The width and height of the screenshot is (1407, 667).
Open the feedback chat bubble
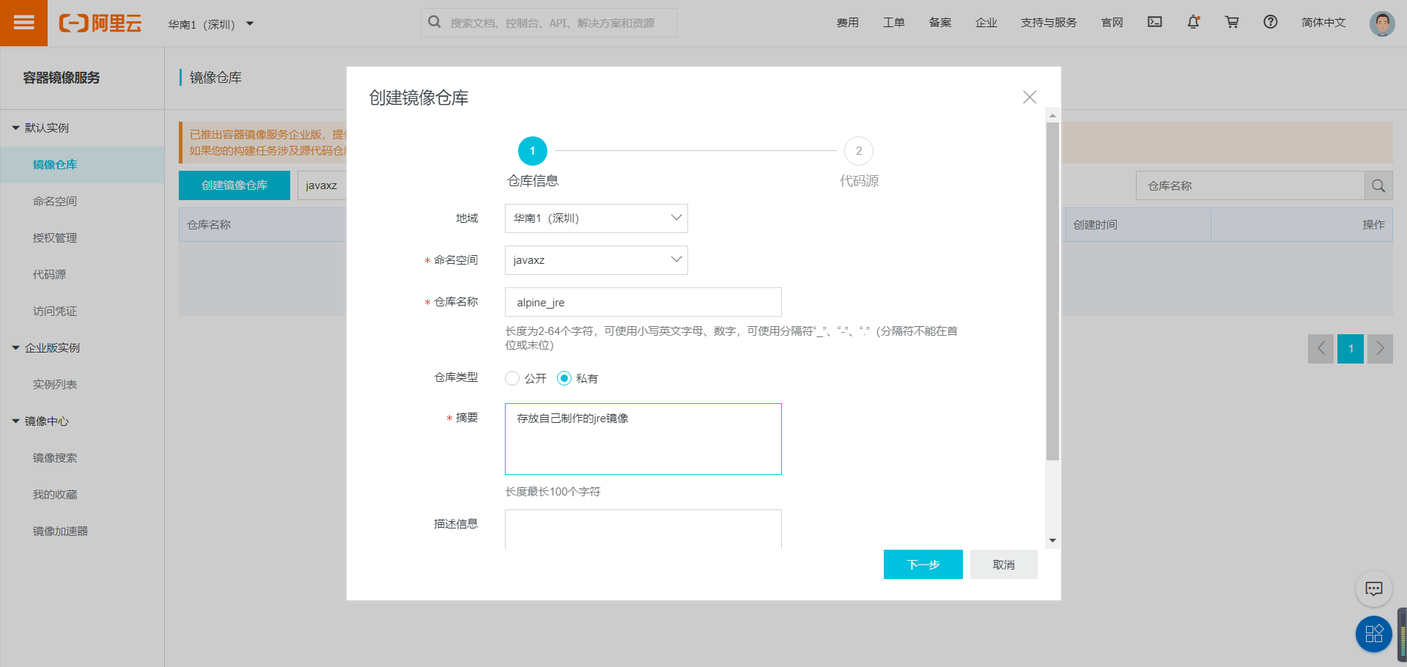1374,589
